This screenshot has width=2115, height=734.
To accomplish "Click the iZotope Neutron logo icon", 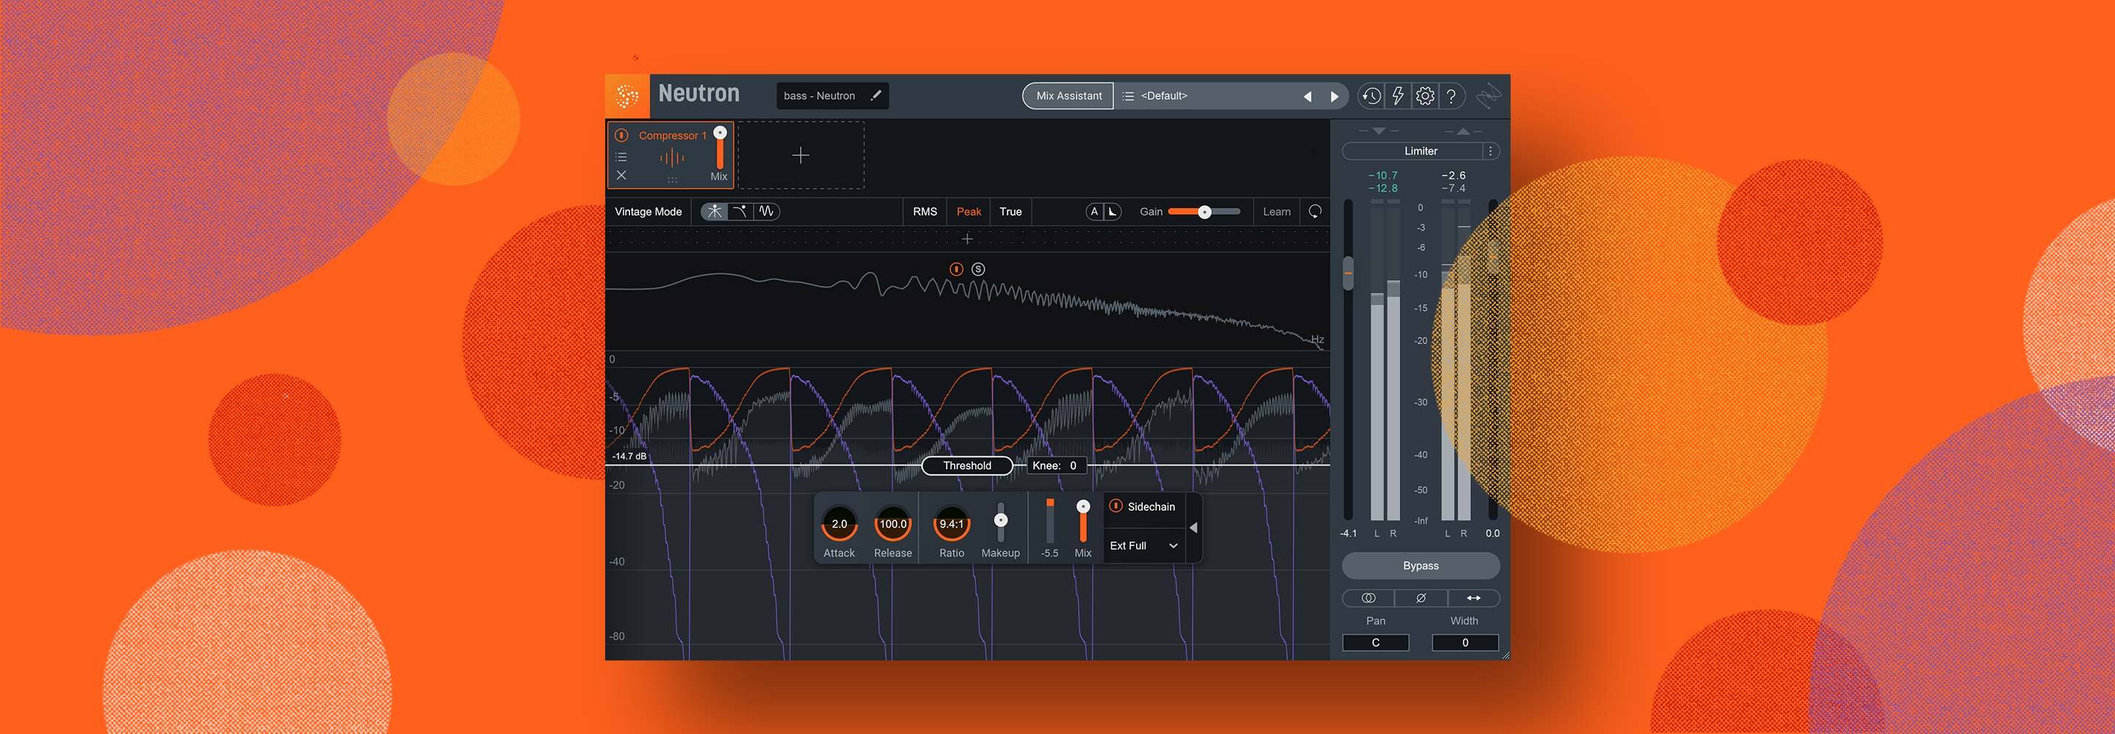I will coord(626,96).
